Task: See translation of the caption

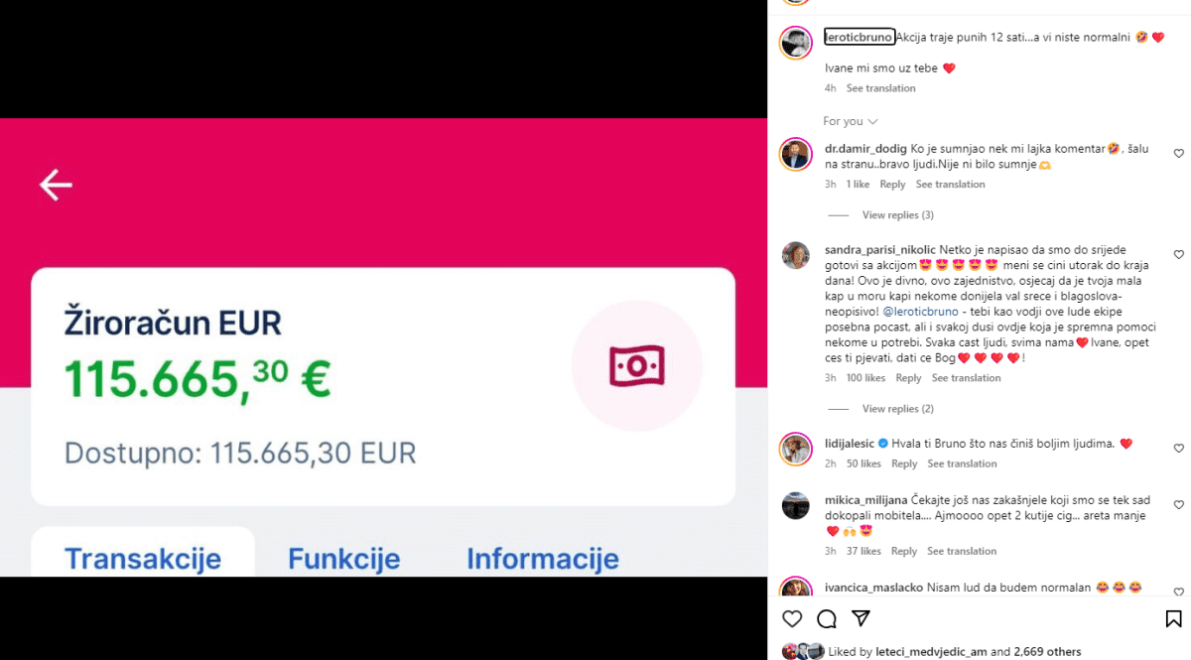Action: [x=881, y=88]
